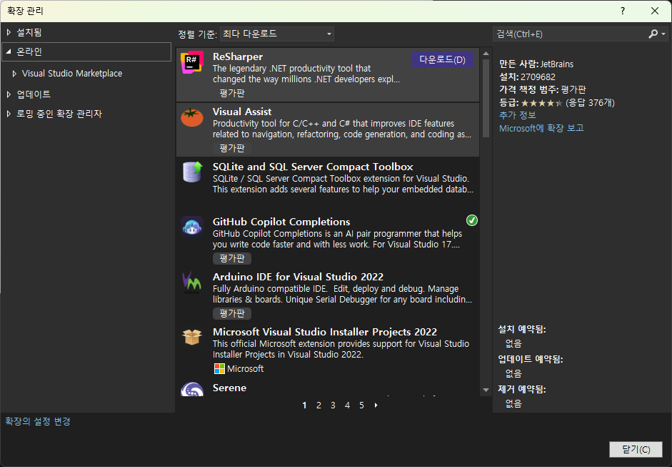Expand 로밍 중인 확장 관리자 node

[x=9, y=114]
